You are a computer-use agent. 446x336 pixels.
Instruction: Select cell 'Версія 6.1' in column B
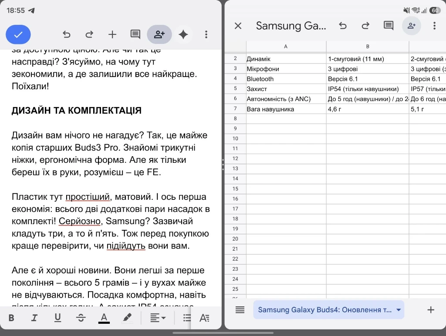(x=368, y=79)
